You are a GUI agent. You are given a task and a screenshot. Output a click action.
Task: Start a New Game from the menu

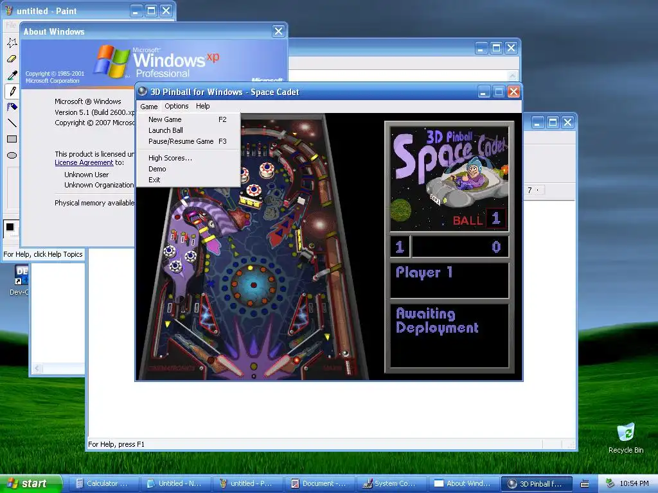[188, 119]
